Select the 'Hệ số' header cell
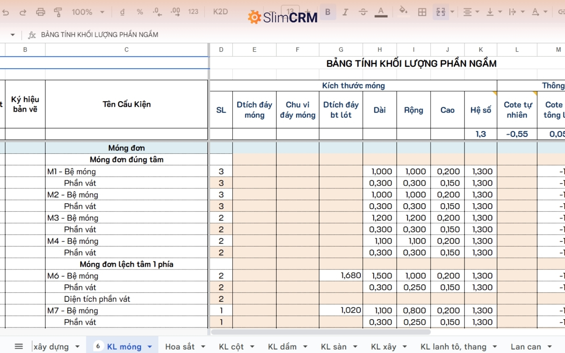Viewport: 565px width, 353px height. [481, 110]
